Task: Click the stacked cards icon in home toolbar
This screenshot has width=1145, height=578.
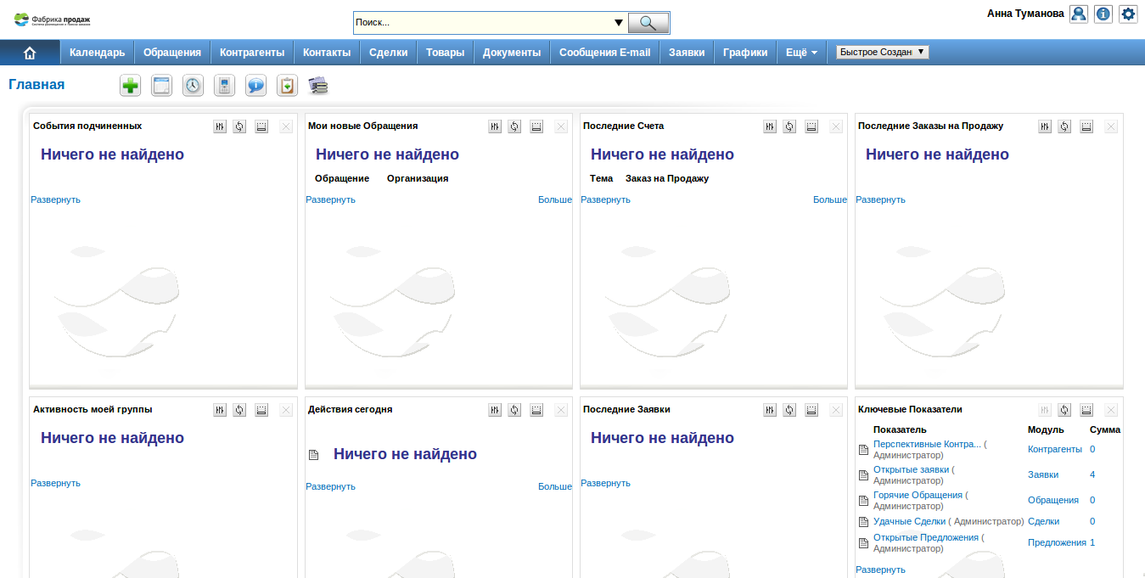Action: [x=318, y=86]
